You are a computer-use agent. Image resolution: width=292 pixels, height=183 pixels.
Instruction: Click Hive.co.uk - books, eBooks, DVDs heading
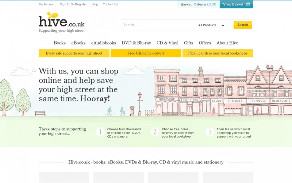(146, 162)
